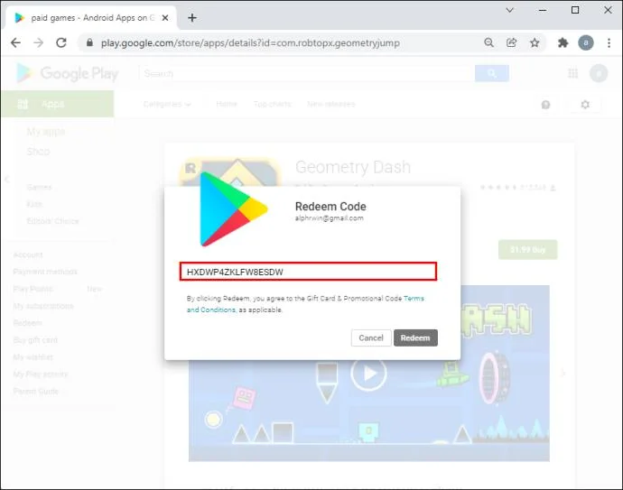Go back using the browser back arrow
Viewport: 623px width, 490px height.
click(x=15, y=42)
